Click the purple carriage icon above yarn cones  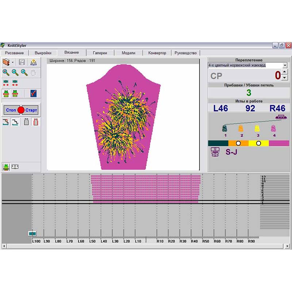coord(281,117)
